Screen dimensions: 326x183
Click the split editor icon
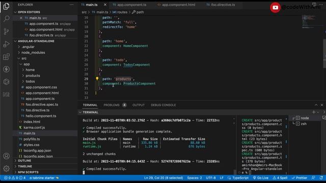tap(314, 5)
